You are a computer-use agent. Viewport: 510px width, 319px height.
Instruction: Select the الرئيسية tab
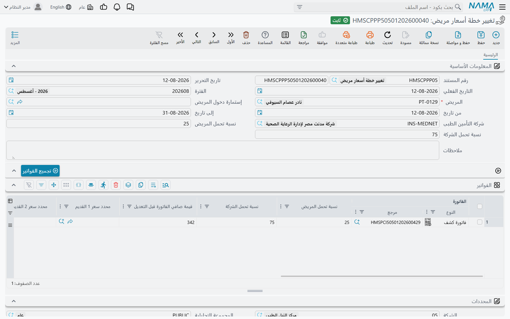[491, 55]
